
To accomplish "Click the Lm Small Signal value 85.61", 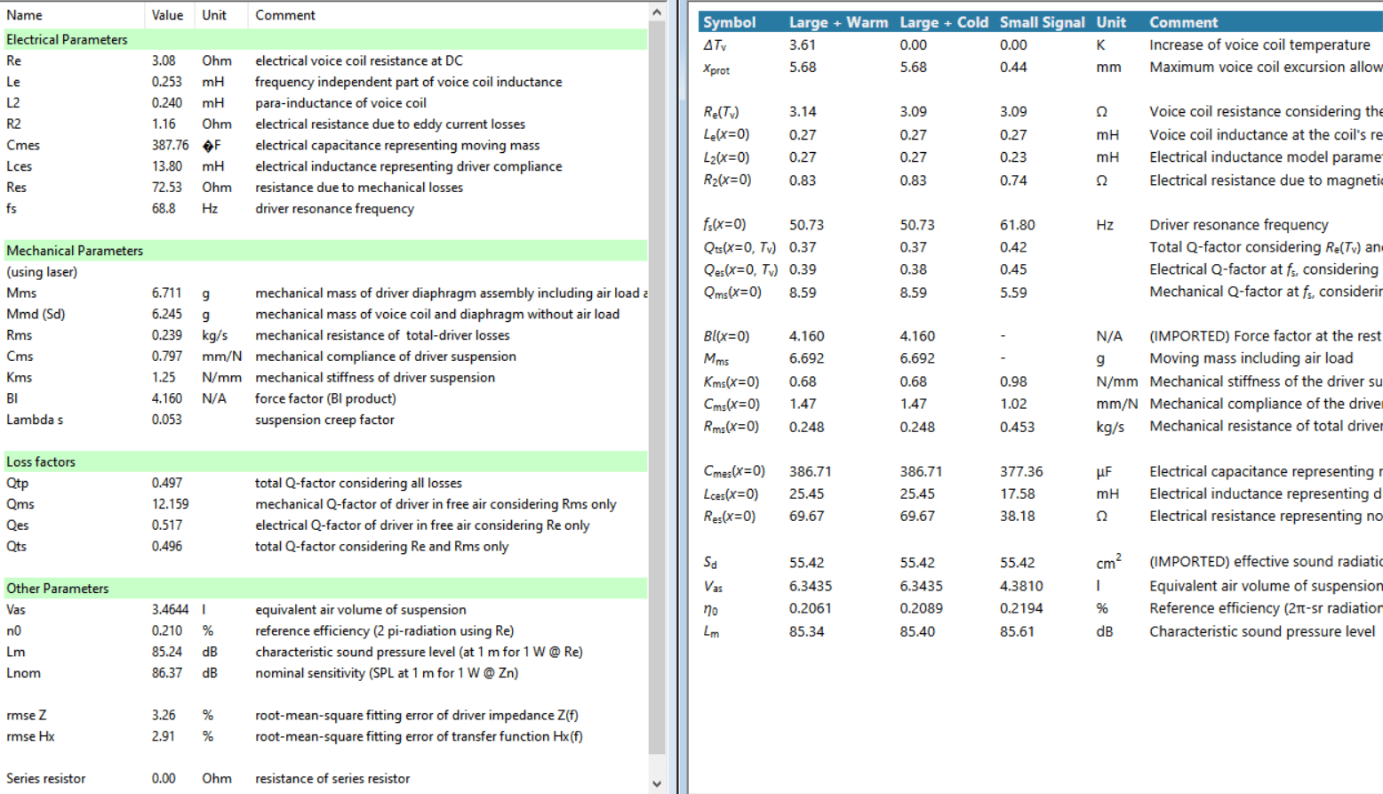I will pos(1017,631).
